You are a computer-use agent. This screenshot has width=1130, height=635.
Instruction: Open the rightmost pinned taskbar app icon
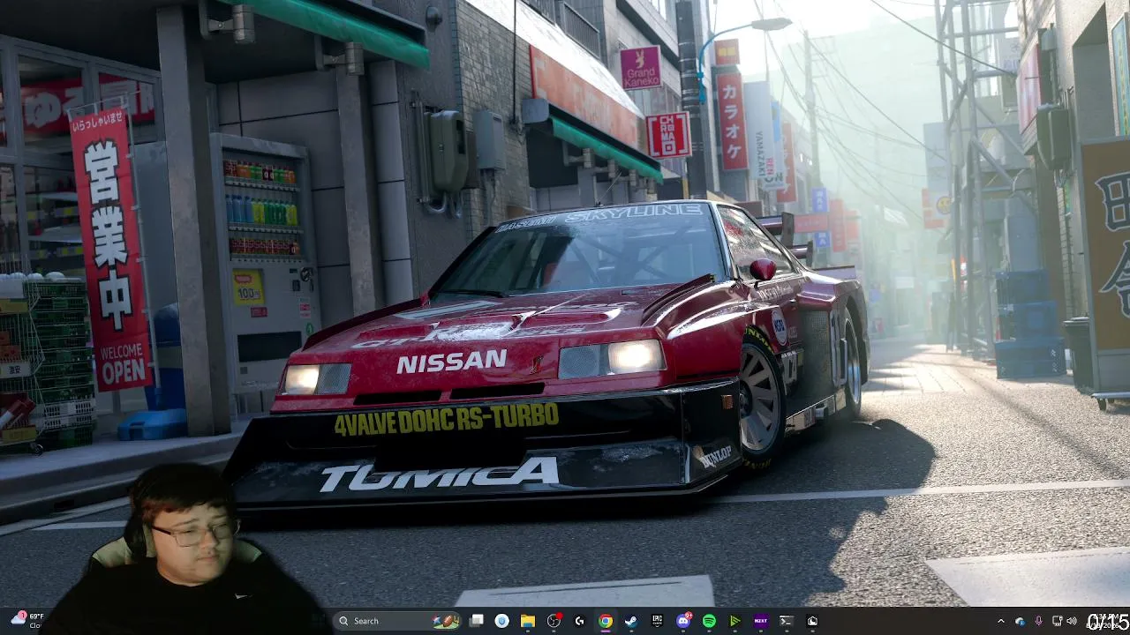[x=812, y=621]
